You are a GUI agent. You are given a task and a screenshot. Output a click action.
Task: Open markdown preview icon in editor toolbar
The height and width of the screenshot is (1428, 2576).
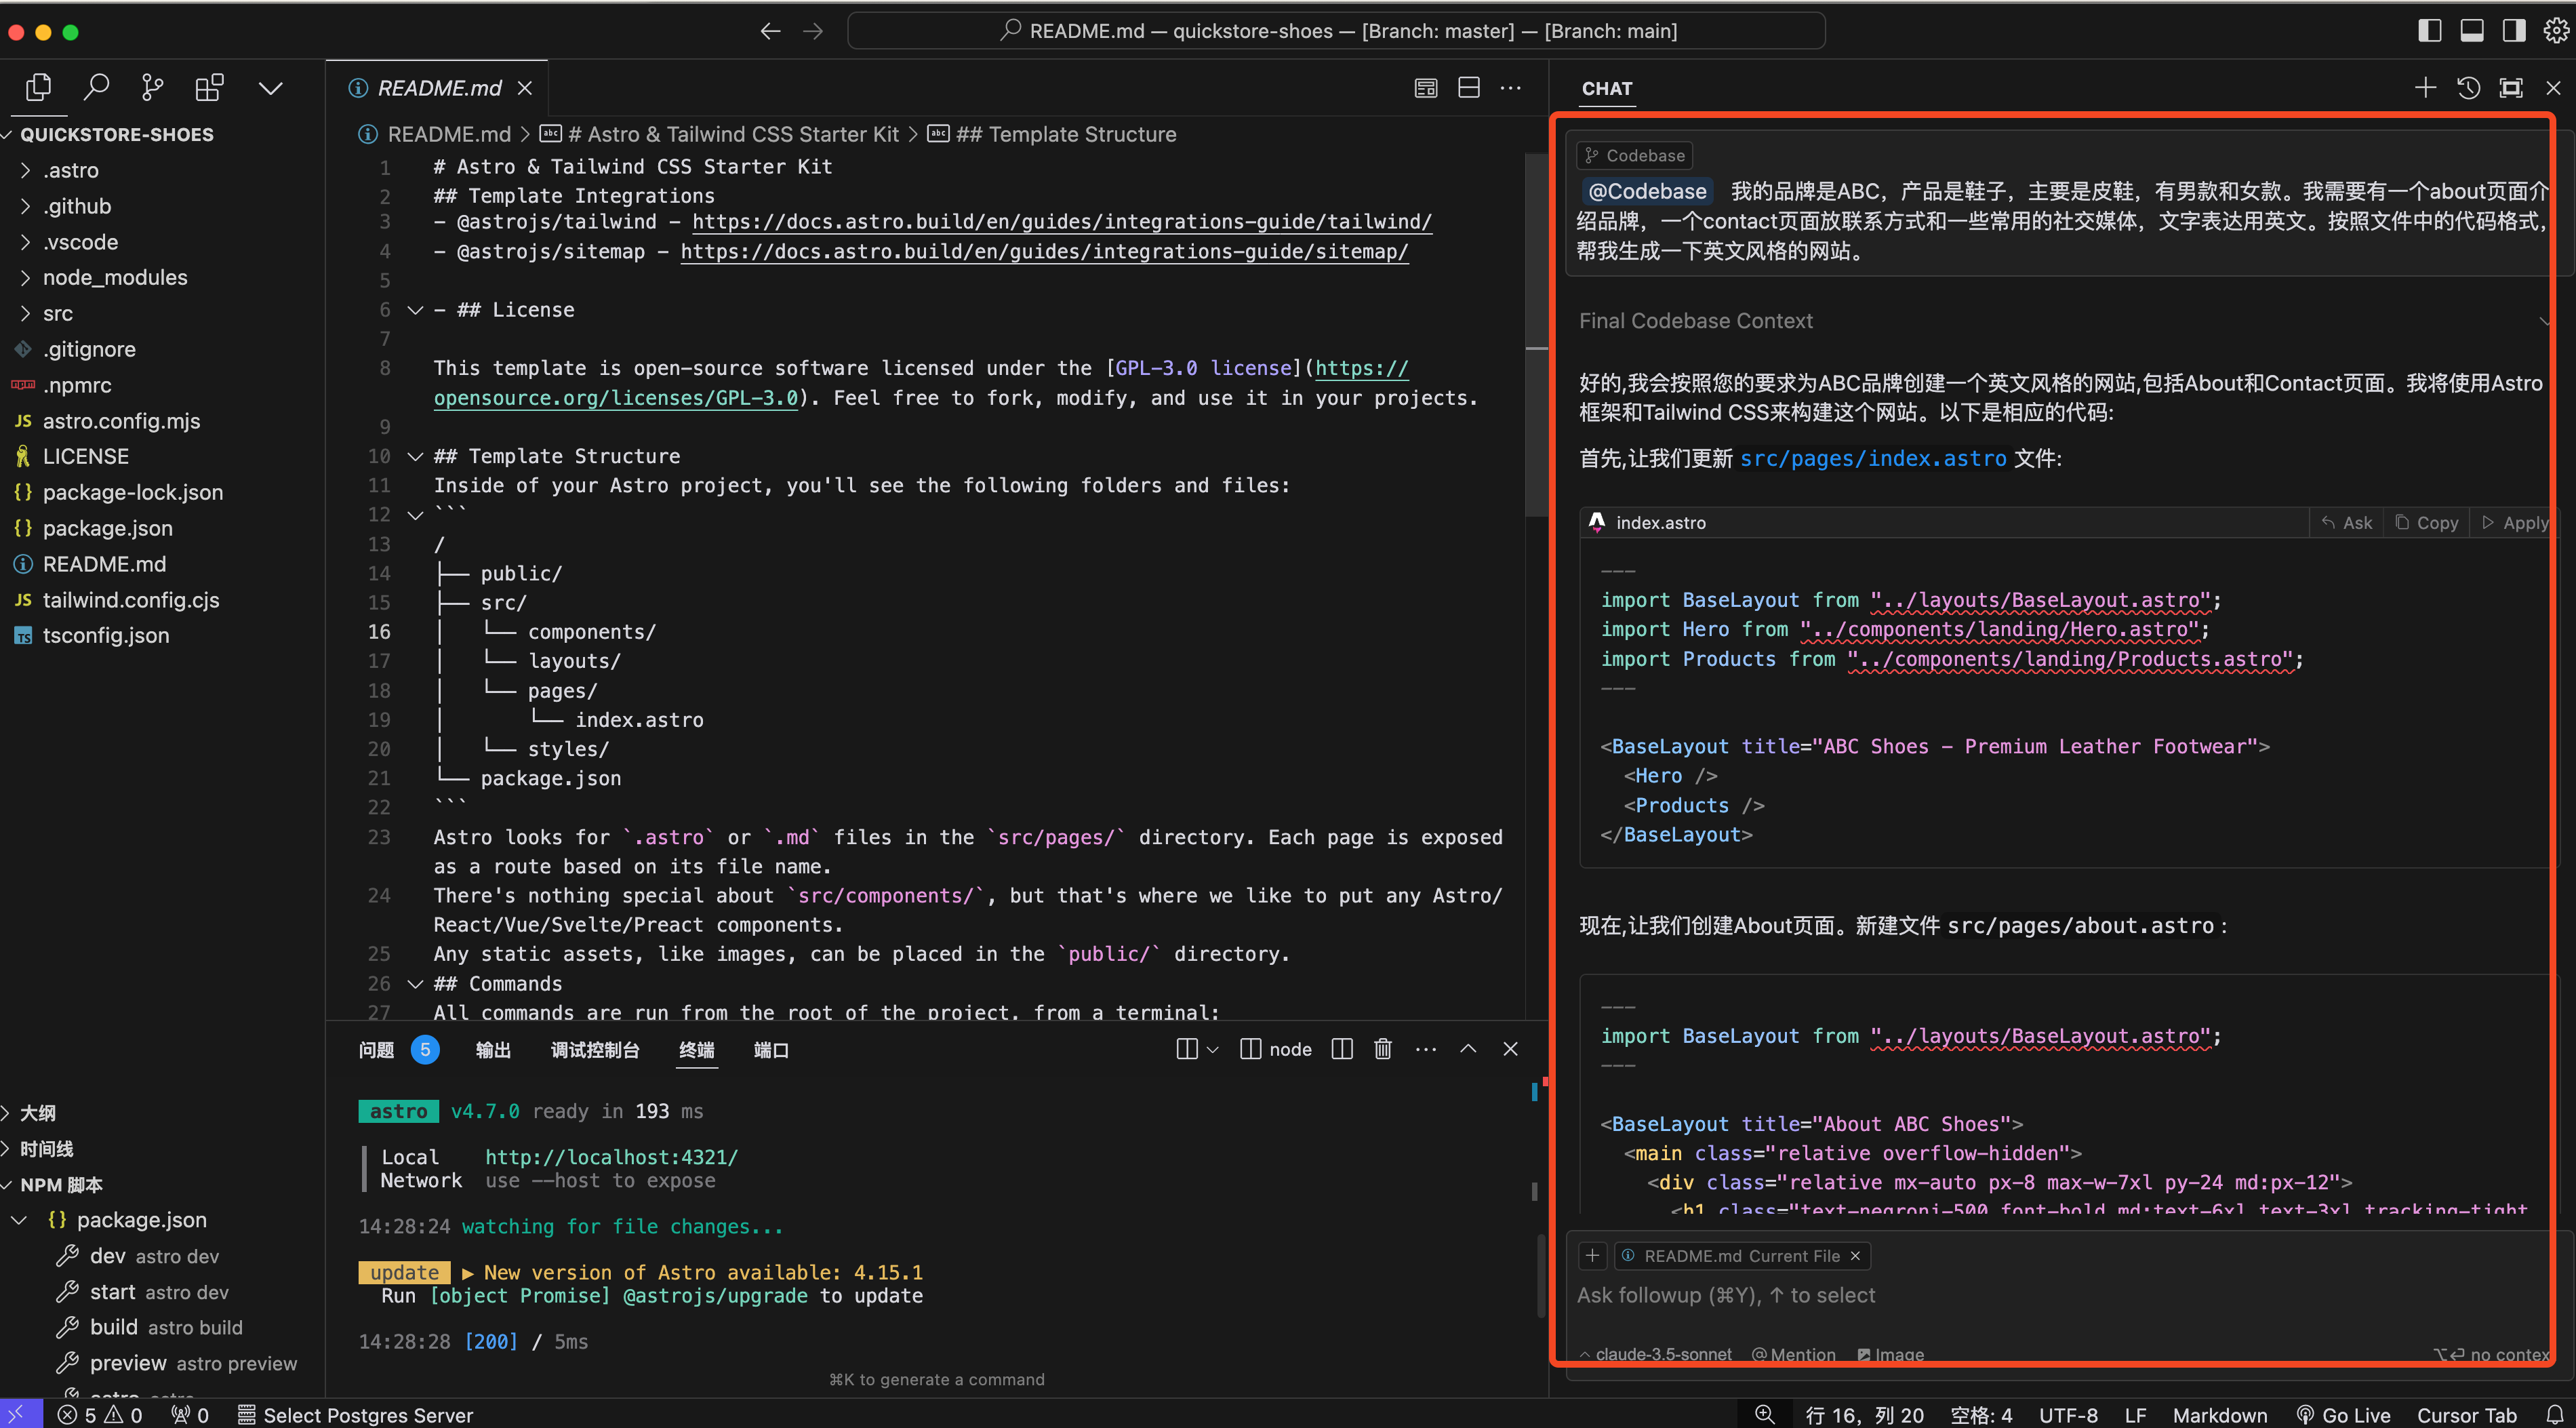coord(1426,88)
